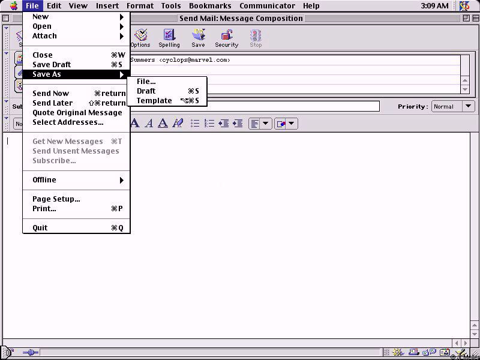Toggle italic text formatting
The height and width of the screenshot is (360, 480).
[x=149, y=124]
